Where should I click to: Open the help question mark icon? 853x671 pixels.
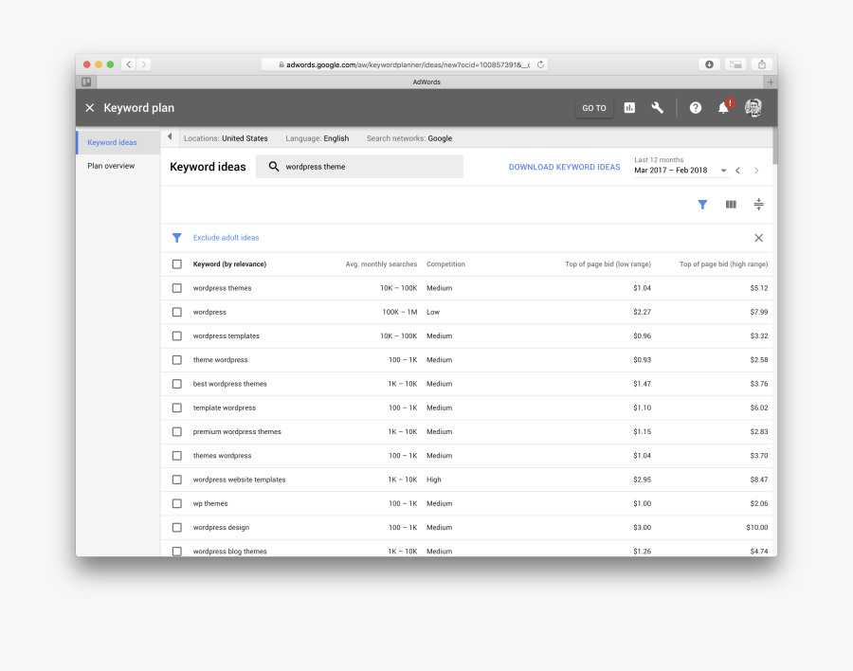[x=696, y=108]
